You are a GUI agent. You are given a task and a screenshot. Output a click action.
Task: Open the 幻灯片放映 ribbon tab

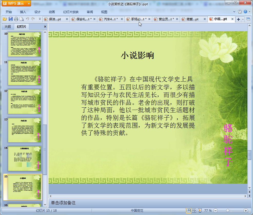[71, 12]
